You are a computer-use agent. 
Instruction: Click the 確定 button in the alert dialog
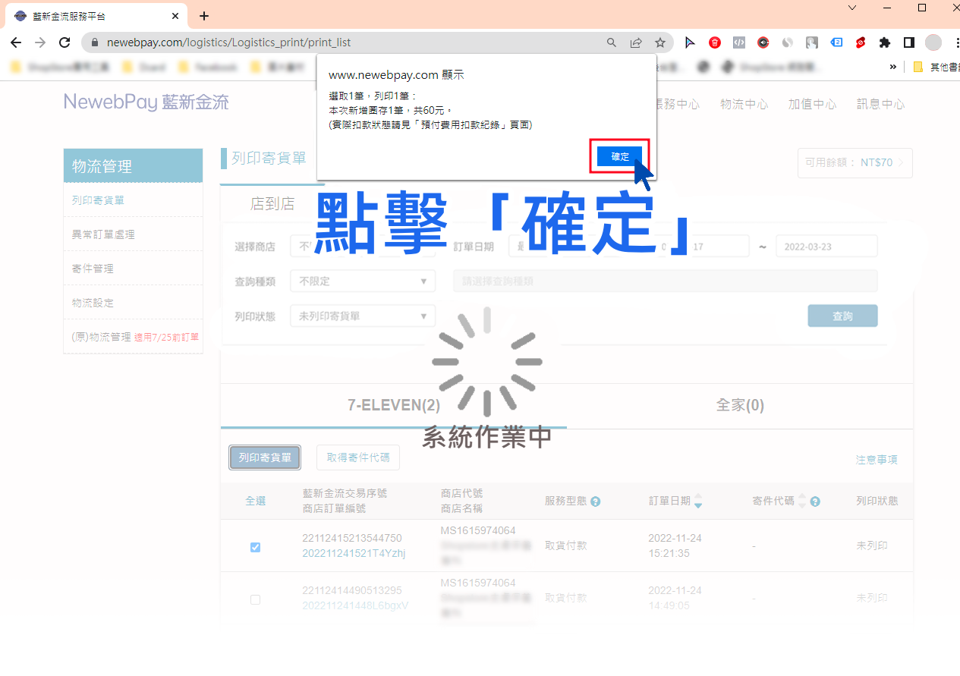(x=620, y=156)
